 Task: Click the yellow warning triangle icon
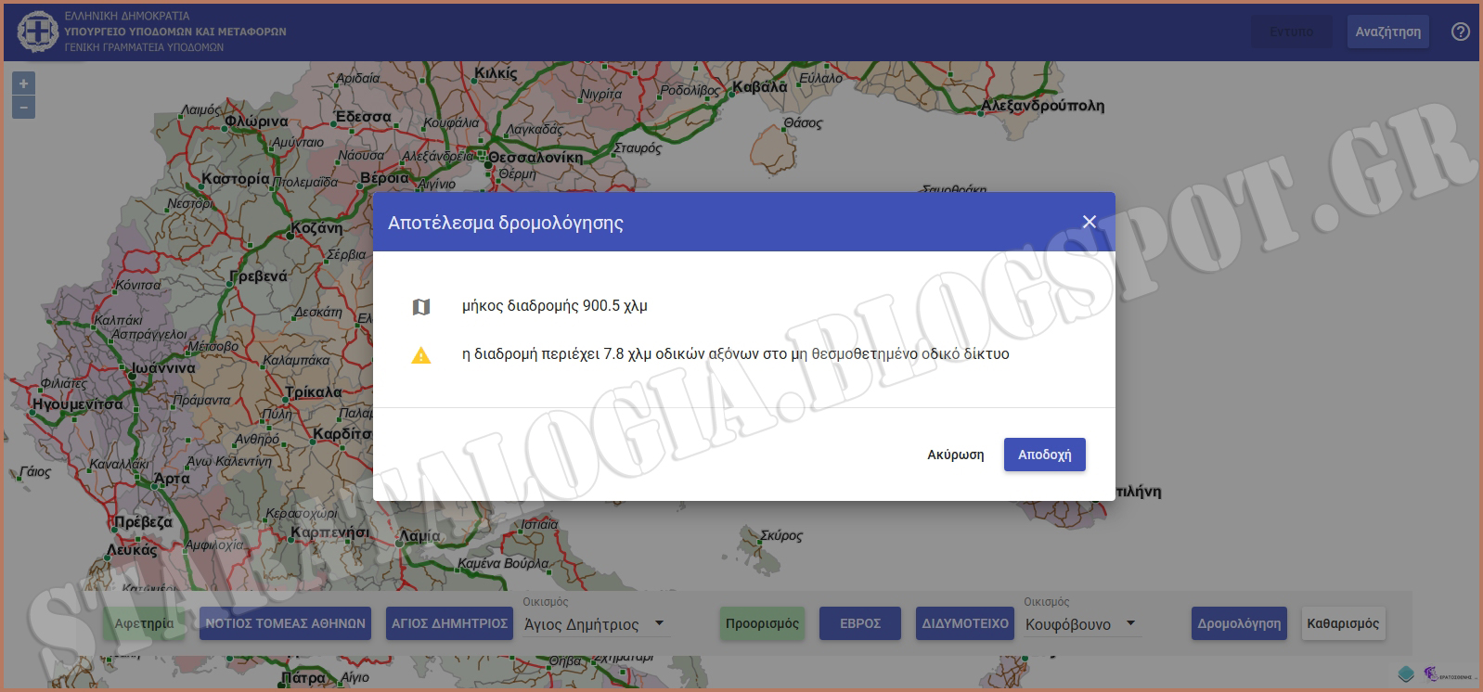pyautogui.click(x=421, y=355)
